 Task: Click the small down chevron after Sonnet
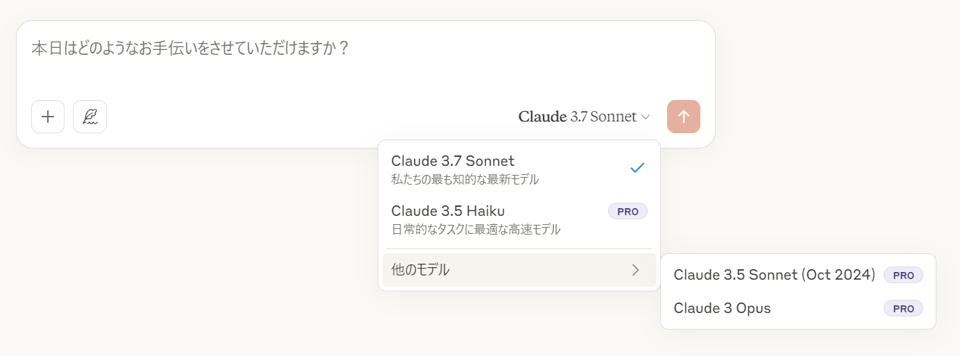point(646,117)
